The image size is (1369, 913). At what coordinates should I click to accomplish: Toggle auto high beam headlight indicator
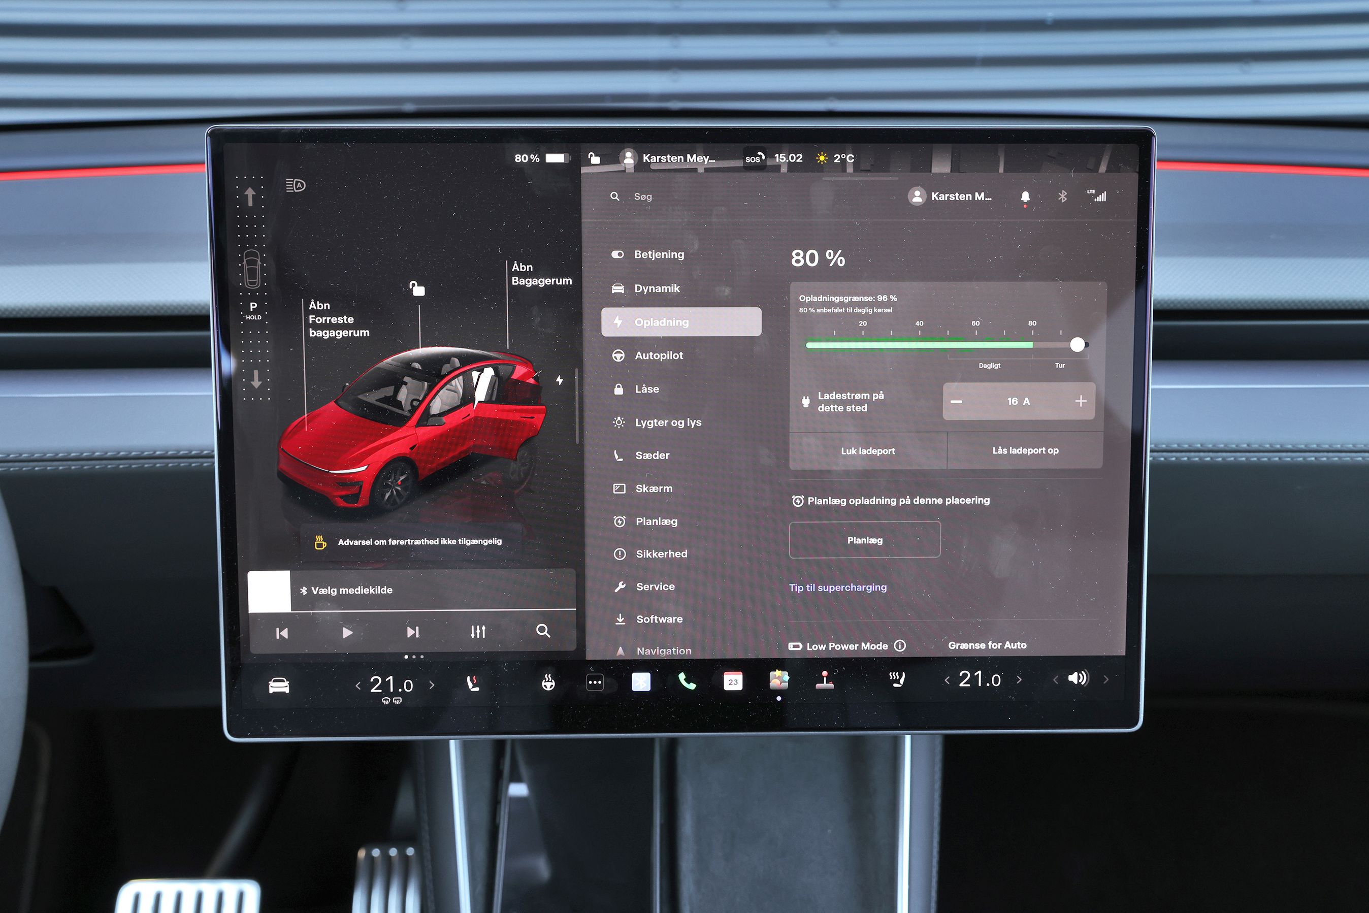click(x=296, y=185)
